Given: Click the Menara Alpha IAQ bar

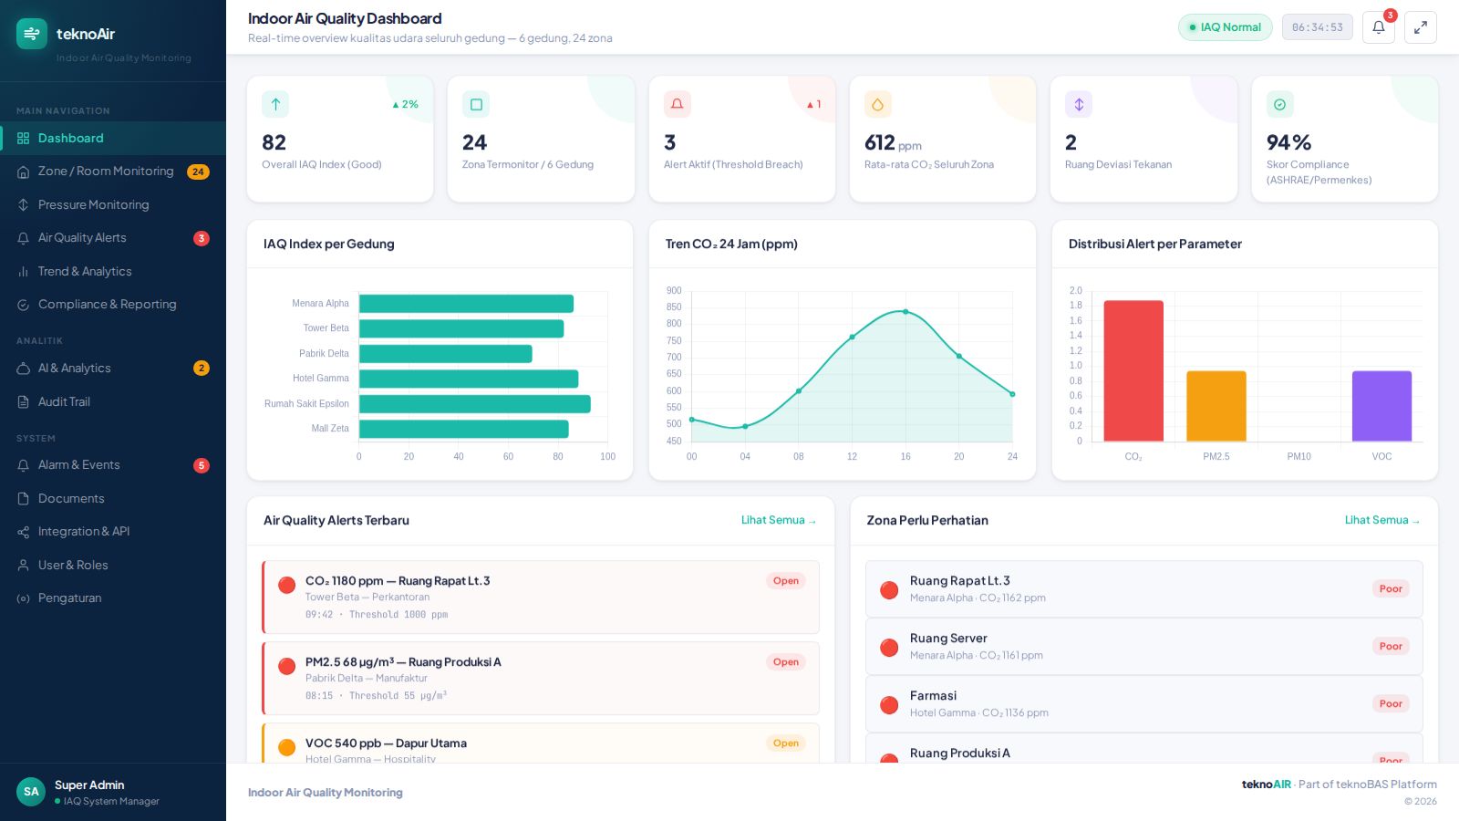Looking at the screenshot, I should pyautogui.click(x=467, y=304).
